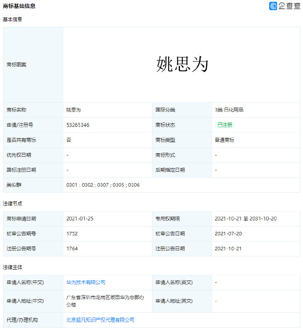Select the registration number 53265346
The width and height of the screenshot is (303, 328).
78,125
